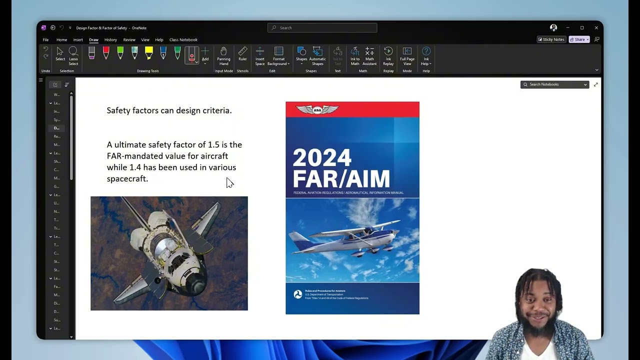Open the File menu
This screenshot has height=360, width=640.
point(45,39)
